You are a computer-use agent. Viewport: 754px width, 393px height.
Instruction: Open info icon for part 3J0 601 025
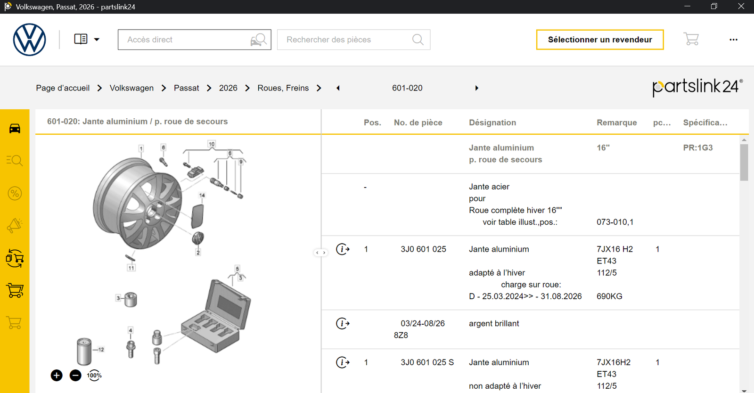(x=343, y=249)
